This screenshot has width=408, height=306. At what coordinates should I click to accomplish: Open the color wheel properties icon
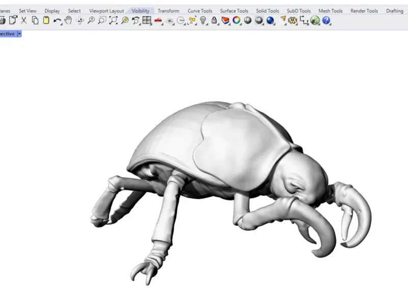pyautogui.click(x=237, y=20)
